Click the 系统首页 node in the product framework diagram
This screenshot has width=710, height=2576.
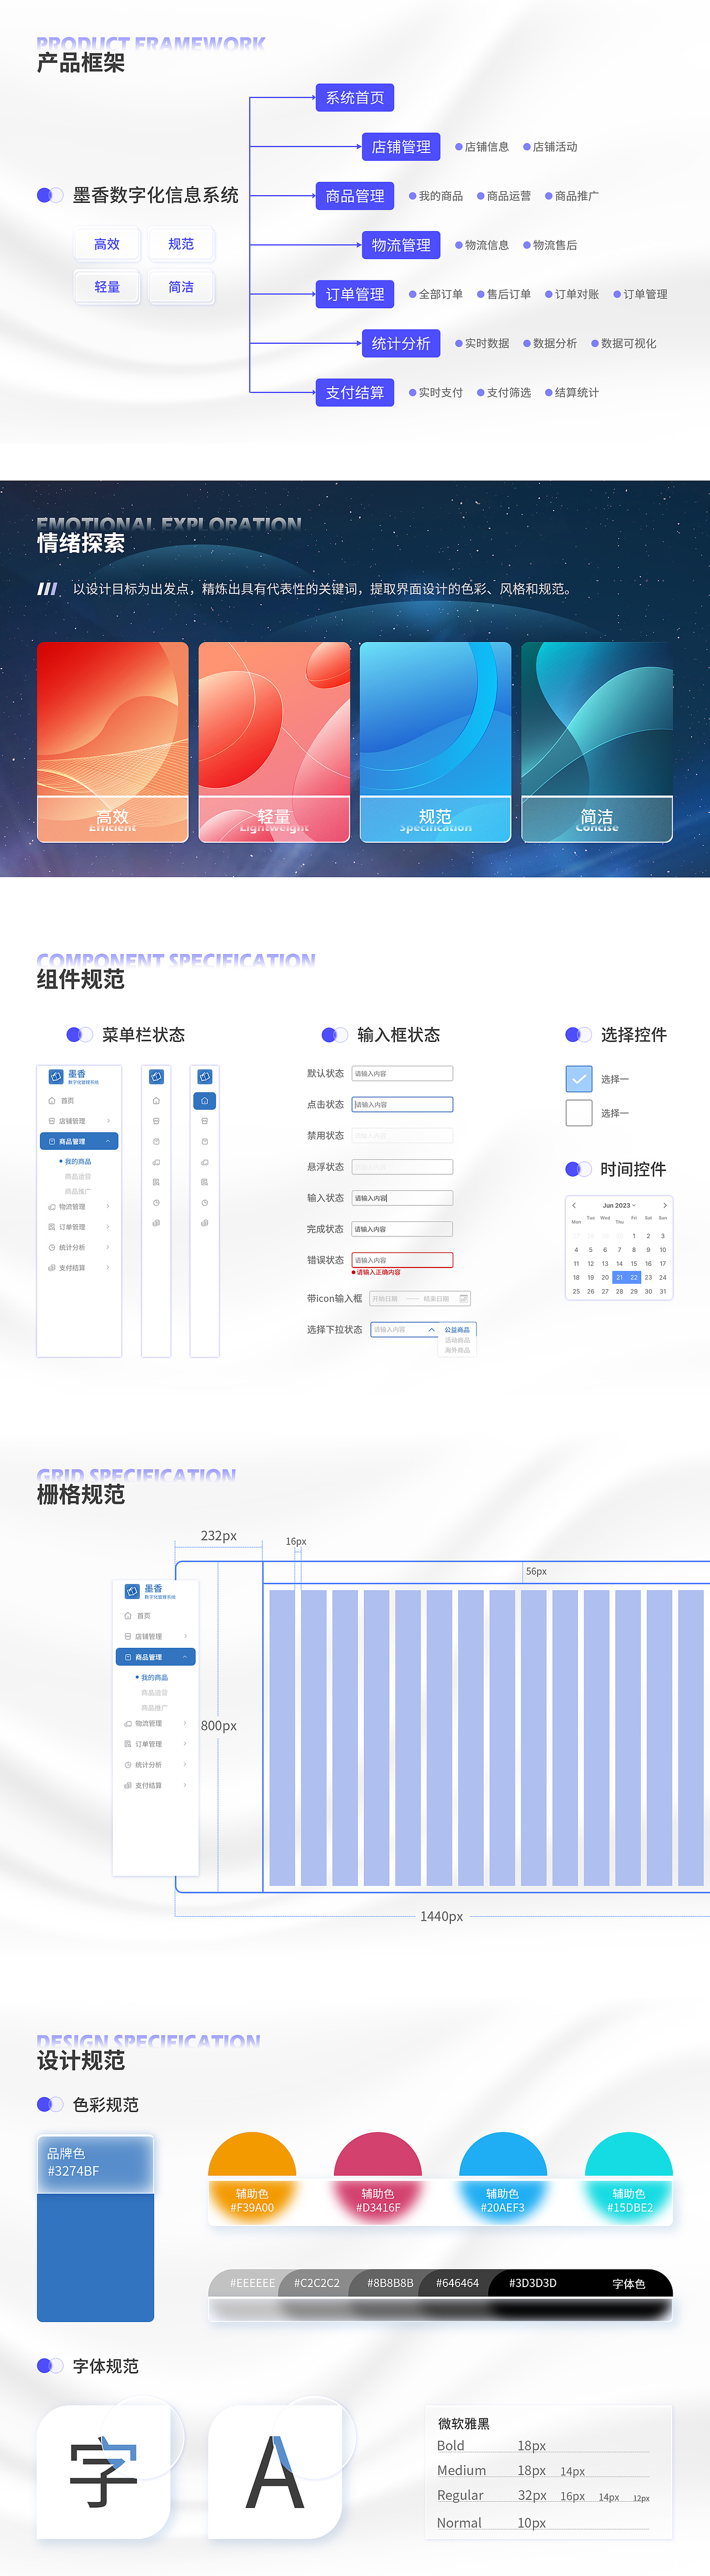coord(355,98)
